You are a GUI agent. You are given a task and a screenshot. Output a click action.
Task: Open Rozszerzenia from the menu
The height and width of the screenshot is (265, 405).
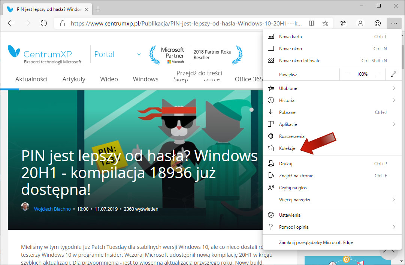(332, 136)
